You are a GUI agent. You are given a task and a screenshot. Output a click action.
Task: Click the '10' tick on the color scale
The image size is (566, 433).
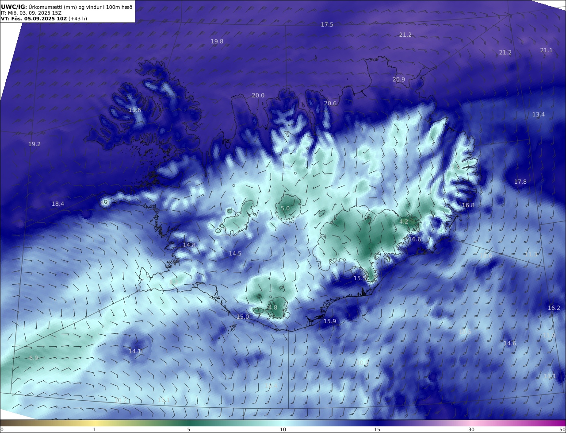283,429
